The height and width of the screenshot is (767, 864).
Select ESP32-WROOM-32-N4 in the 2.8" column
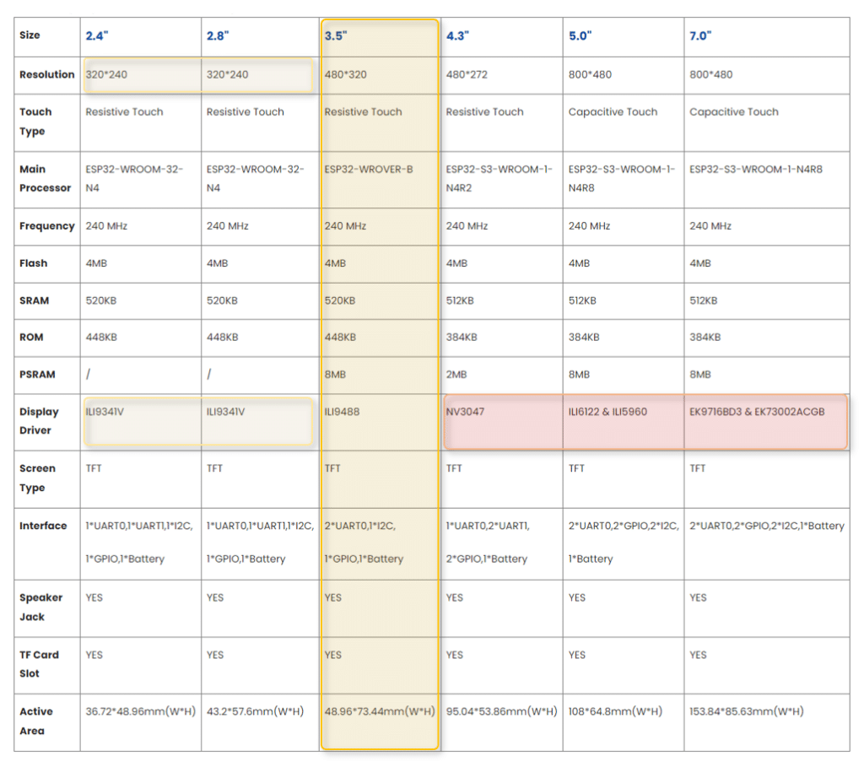click(x=255, y=179)
